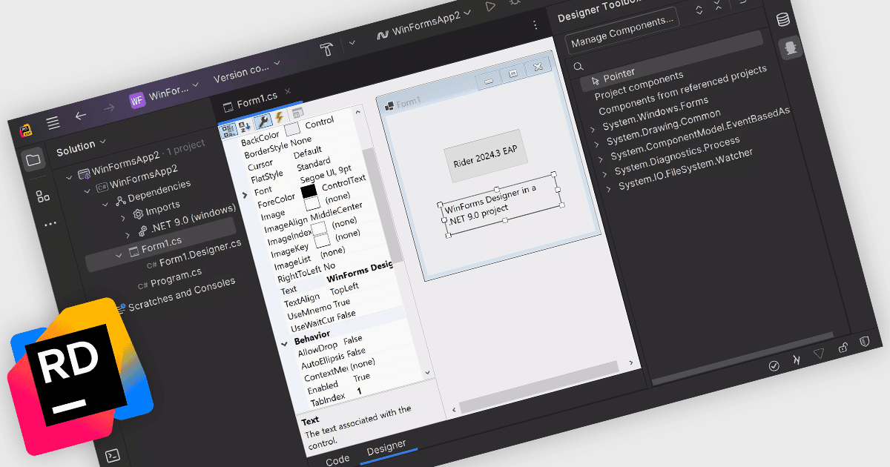
Task: Select the UseMnemonic True property value
Action: coord(342,303)
